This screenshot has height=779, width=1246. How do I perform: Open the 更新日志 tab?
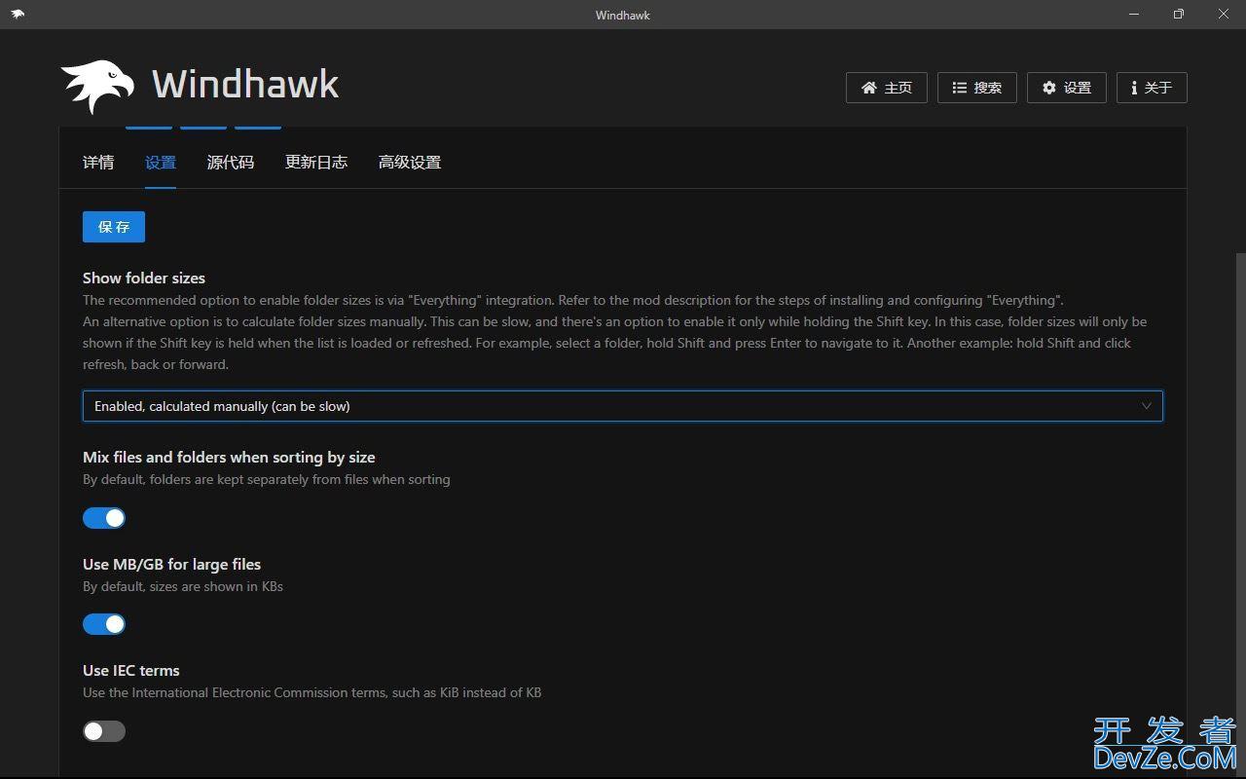point(316,163)
